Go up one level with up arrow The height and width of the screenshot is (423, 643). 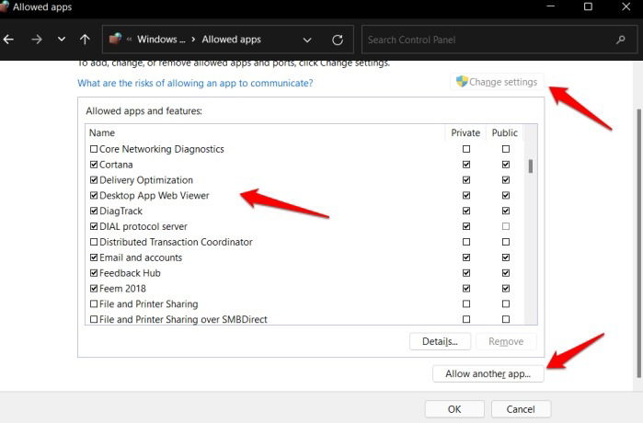(x=85, y=40)
